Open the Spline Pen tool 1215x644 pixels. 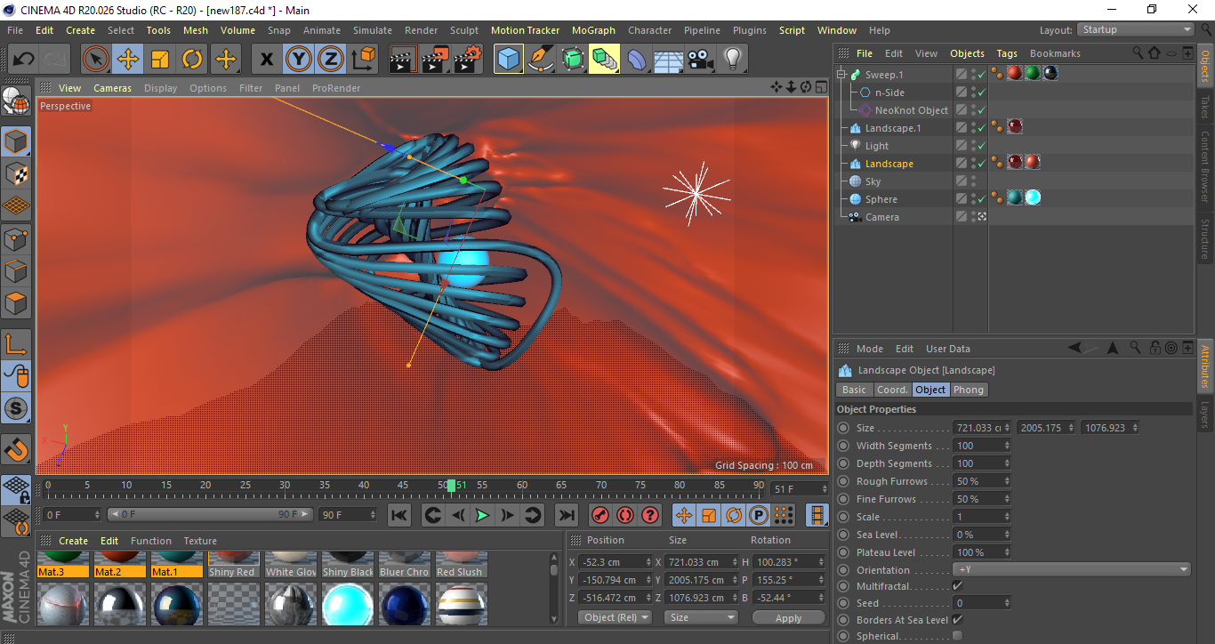541,60
